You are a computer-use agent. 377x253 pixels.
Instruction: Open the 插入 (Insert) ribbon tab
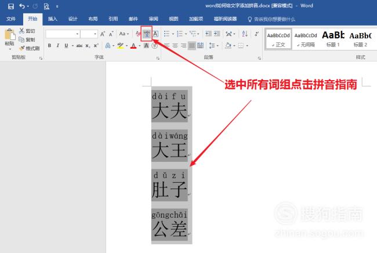(53, 19)
